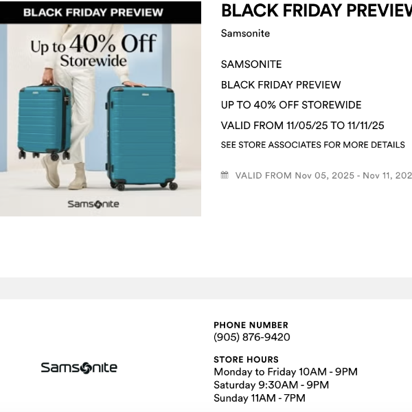Click the Saturday 9:30AM - 9PM hours

coord(271,385)
